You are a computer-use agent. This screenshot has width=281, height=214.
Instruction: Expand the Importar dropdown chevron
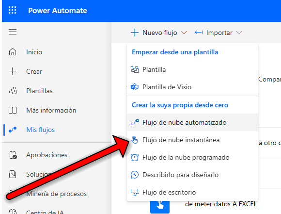pos(239,33)
